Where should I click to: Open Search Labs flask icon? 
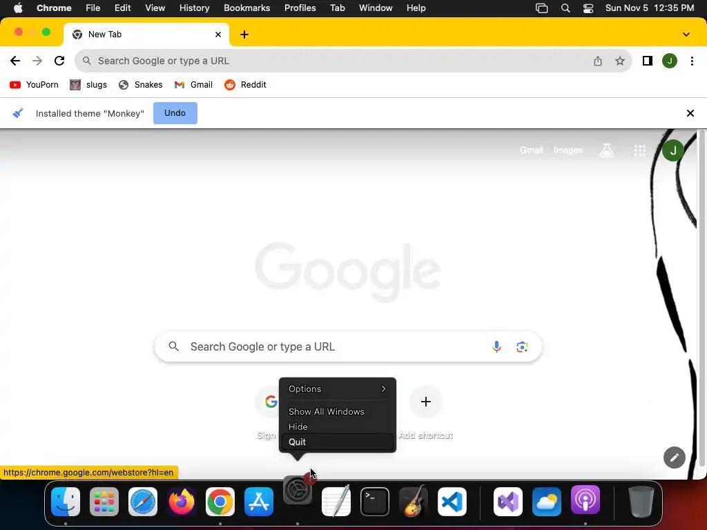tap(607, 150)
